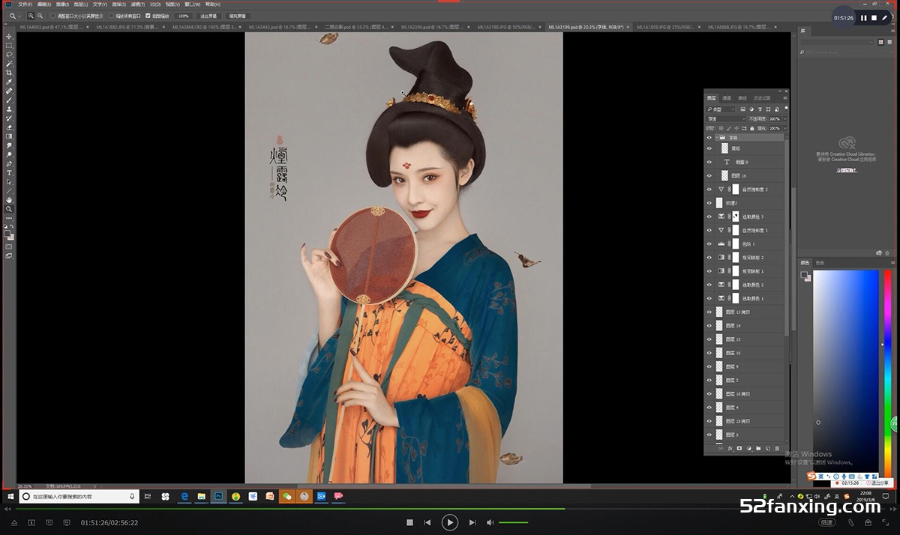Toggle 缩放所有窗口 checkbox
This screenshot has width=900, height=535.
point(111,16)
